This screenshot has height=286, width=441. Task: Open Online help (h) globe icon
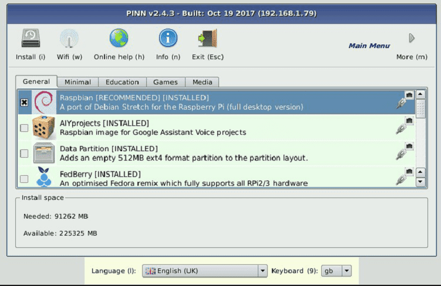pos(119,38)
